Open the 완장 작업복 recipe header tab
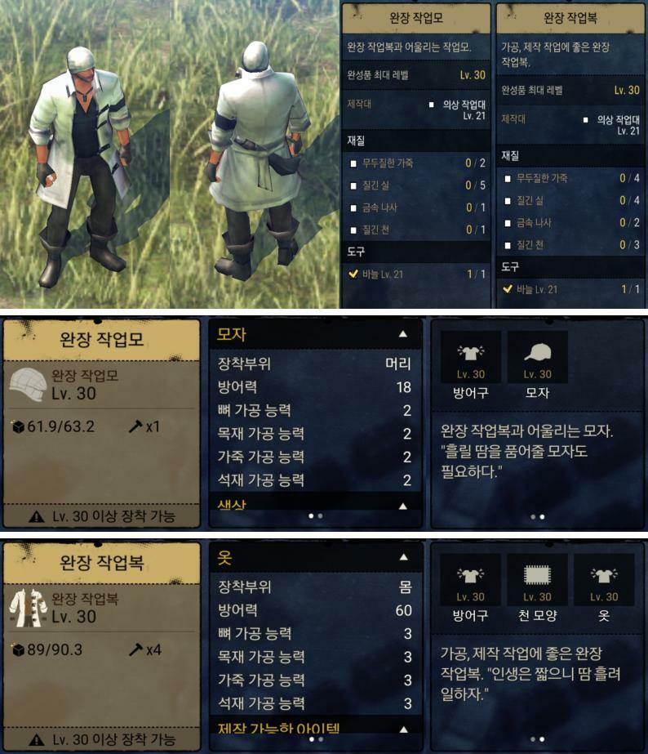Screen dimensions: 648x754 [x=570, y=18]
